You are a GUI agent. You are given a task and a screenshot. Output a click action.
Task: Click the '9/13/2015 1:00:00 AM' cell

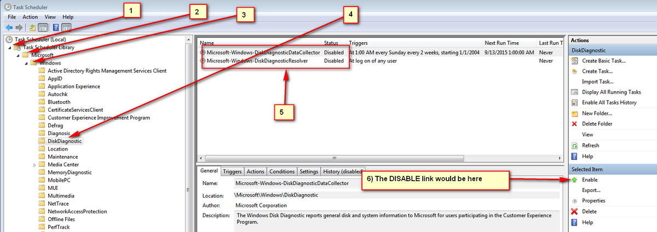click(509, 53)
